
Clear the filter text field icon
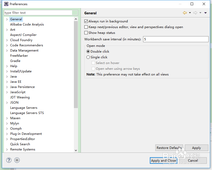point(75,13)
